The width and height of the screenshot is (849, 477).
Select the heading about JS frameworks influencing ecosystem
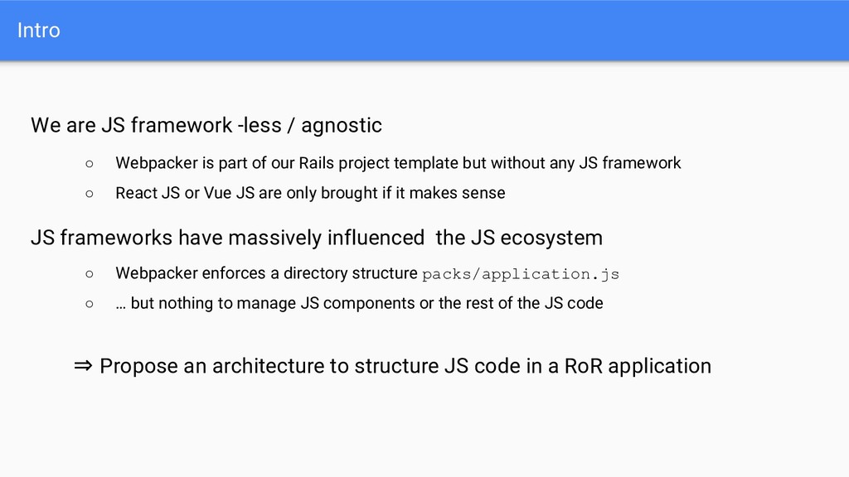(317, 238)
